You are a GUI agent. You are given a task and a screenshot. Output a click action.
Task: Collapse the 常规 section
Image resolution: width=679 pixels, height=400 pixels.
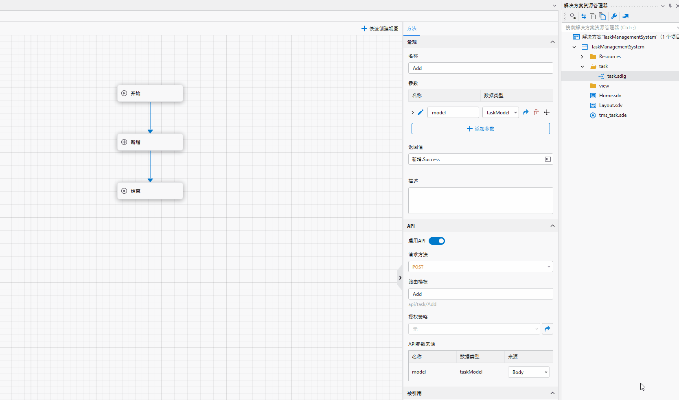click(552, 42)
